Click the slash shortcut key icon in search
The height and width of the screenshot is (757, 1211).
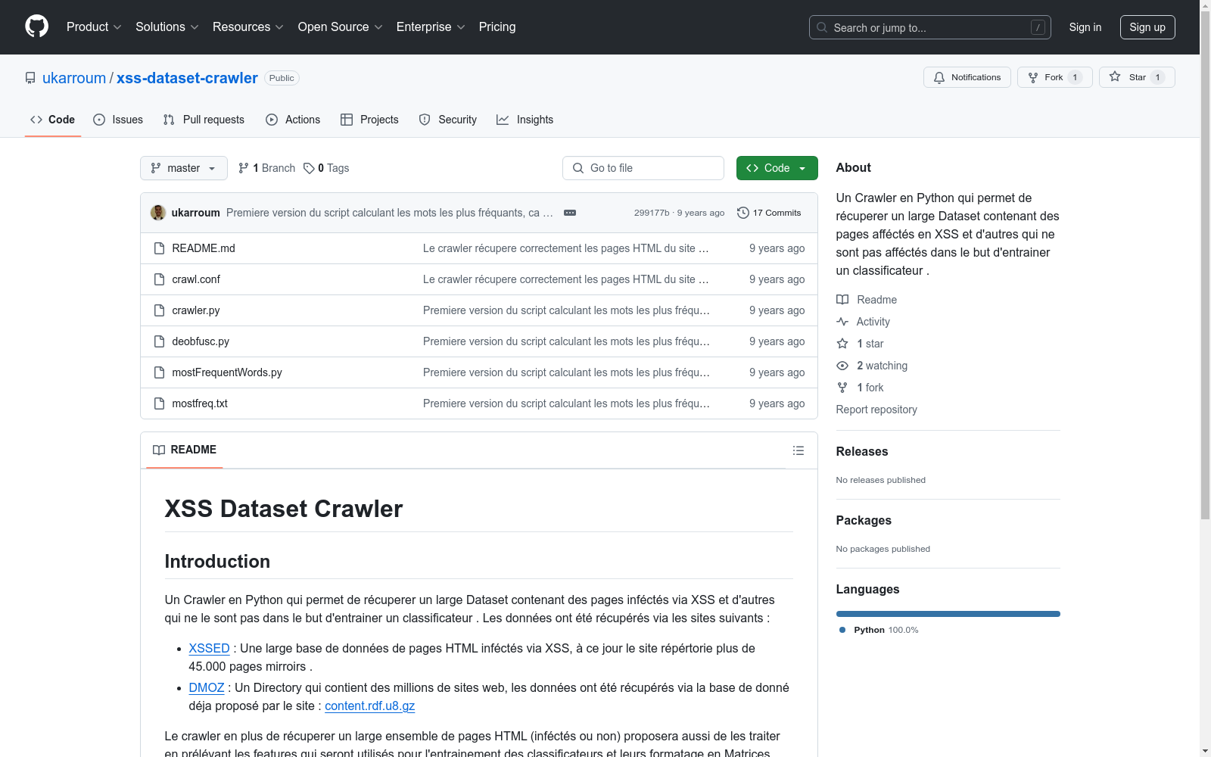[1038, 27]
